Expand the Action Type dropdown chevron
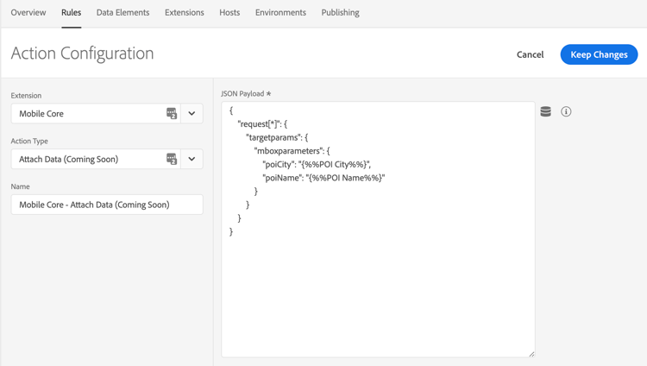This screenshot has height=366, width=647. coord(192,159)
